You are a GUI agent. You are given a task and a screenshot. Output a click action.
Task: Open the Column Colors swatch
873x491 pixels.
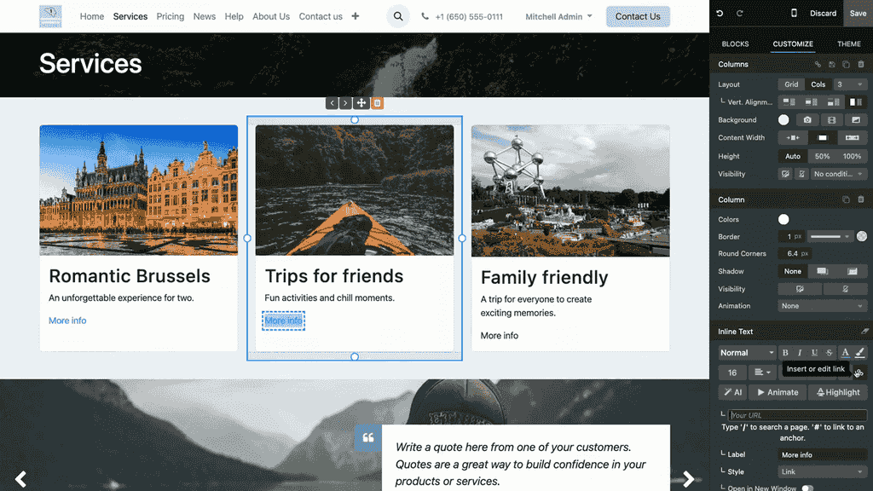click(x=783, y=220)
